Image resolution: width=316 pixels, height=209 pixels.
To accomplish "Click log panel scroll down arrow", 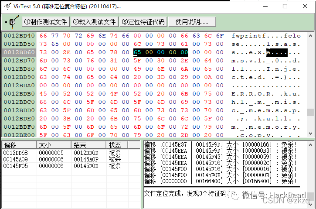I will pyautogui.click(x=310, y=205).
